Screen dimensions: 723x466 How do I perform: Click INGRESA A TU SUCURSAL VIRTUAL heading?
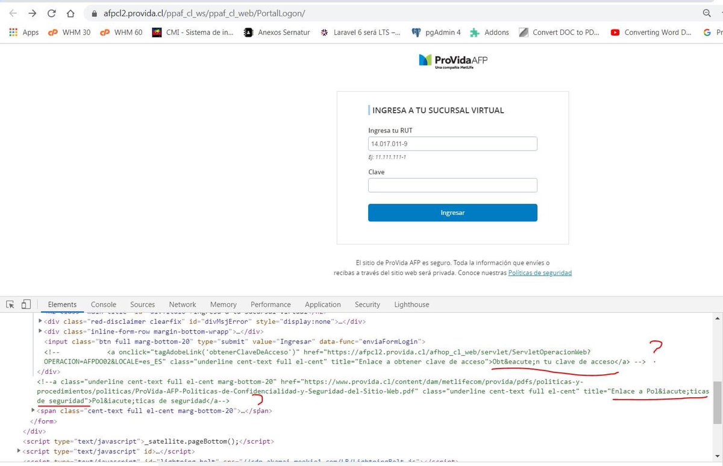tap(438, 110)
